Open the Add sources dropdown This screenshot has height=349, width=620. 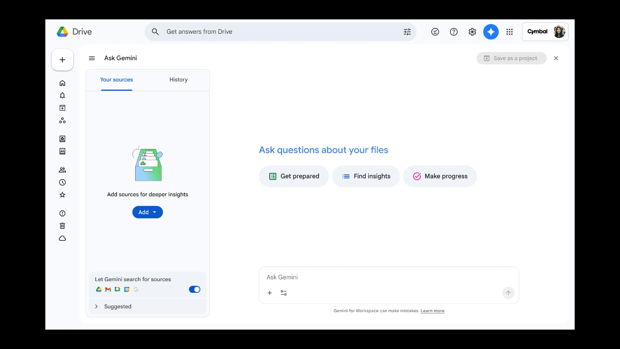coord(147,212)
